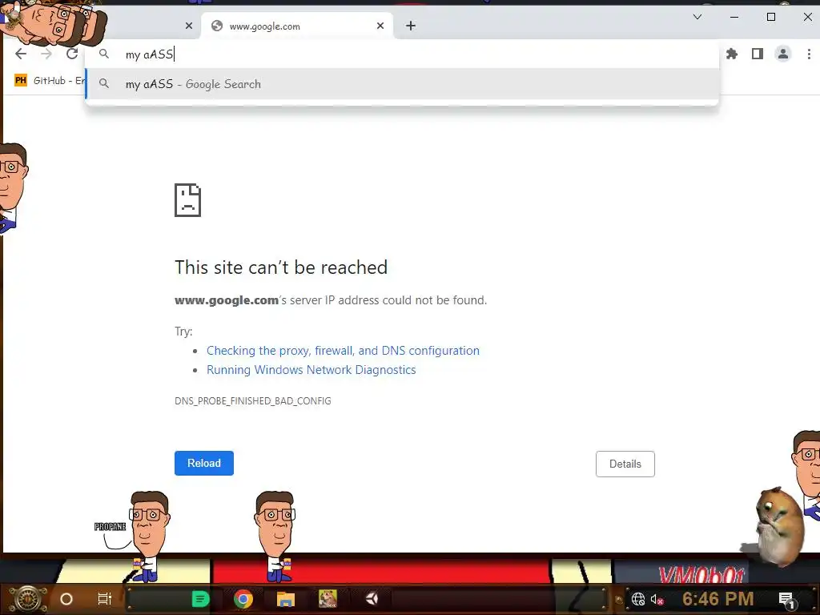Image resolution: width=820 pixels, height=615 pixels.
Task: Open the steampunk Start button
Action: pyautogui.click(x=28, y=599)
